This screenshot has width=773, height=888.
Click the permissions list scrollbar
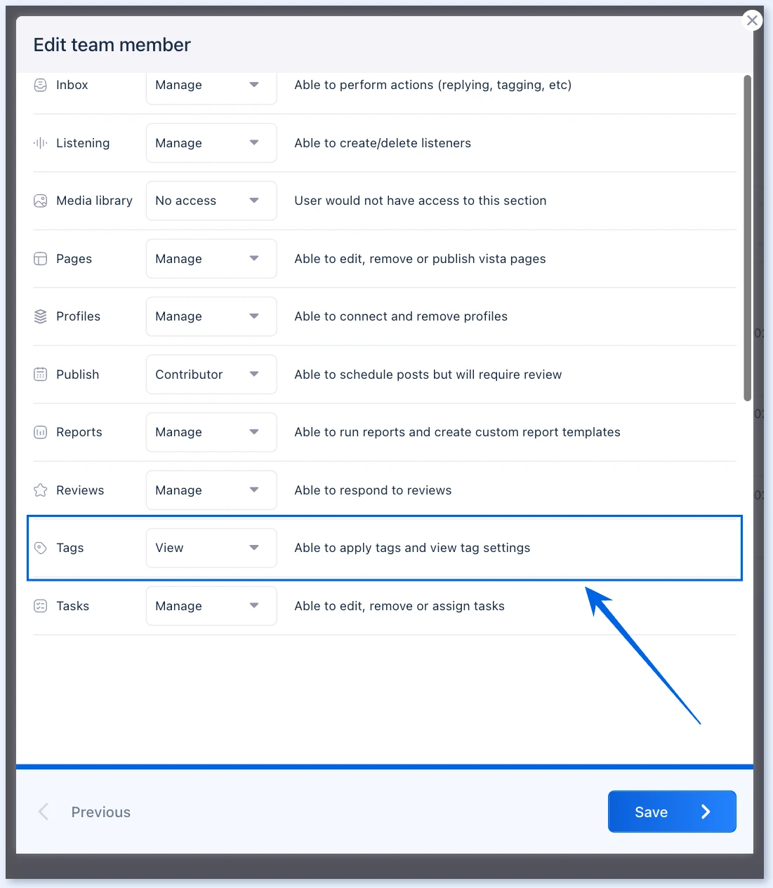coord(748,238)
